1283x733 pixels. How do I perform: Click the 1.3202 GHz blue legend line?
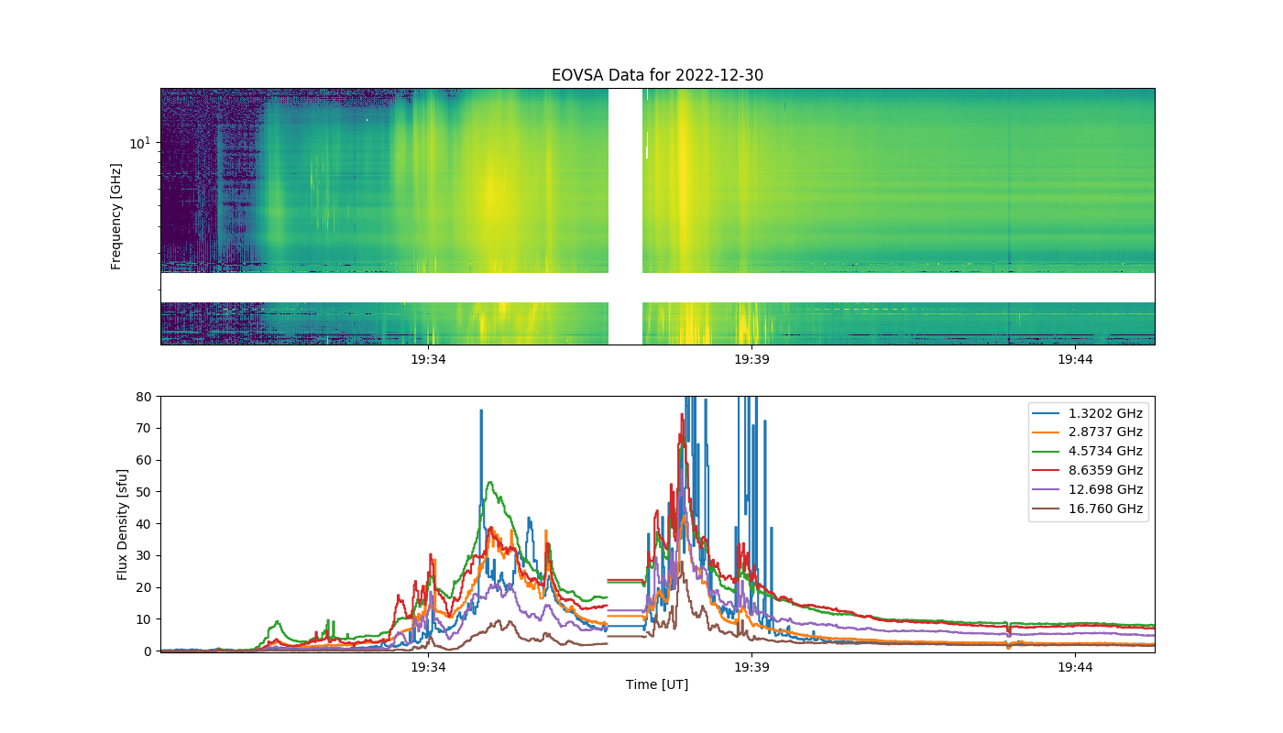click(1048, 412)
